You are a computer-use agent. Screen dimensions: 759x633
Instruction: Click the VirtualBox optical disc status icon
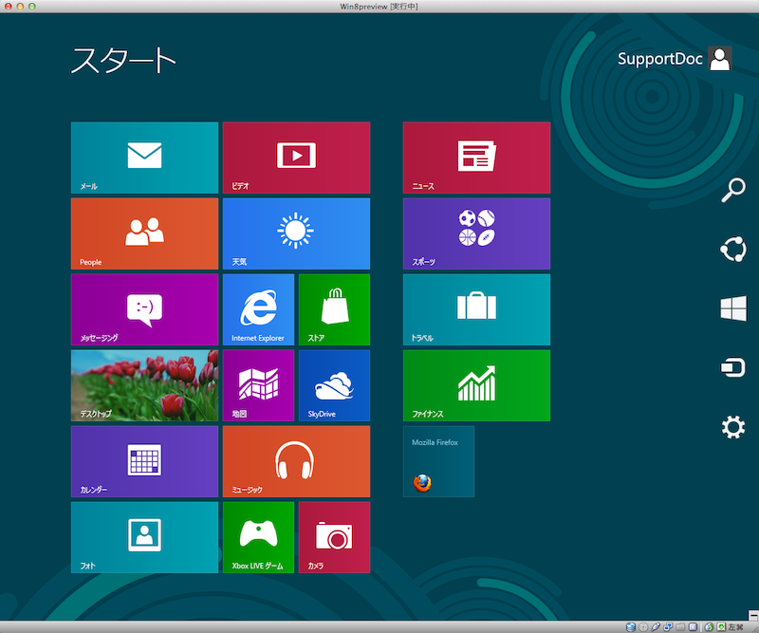pyautogui.click(x=643, y=627)
